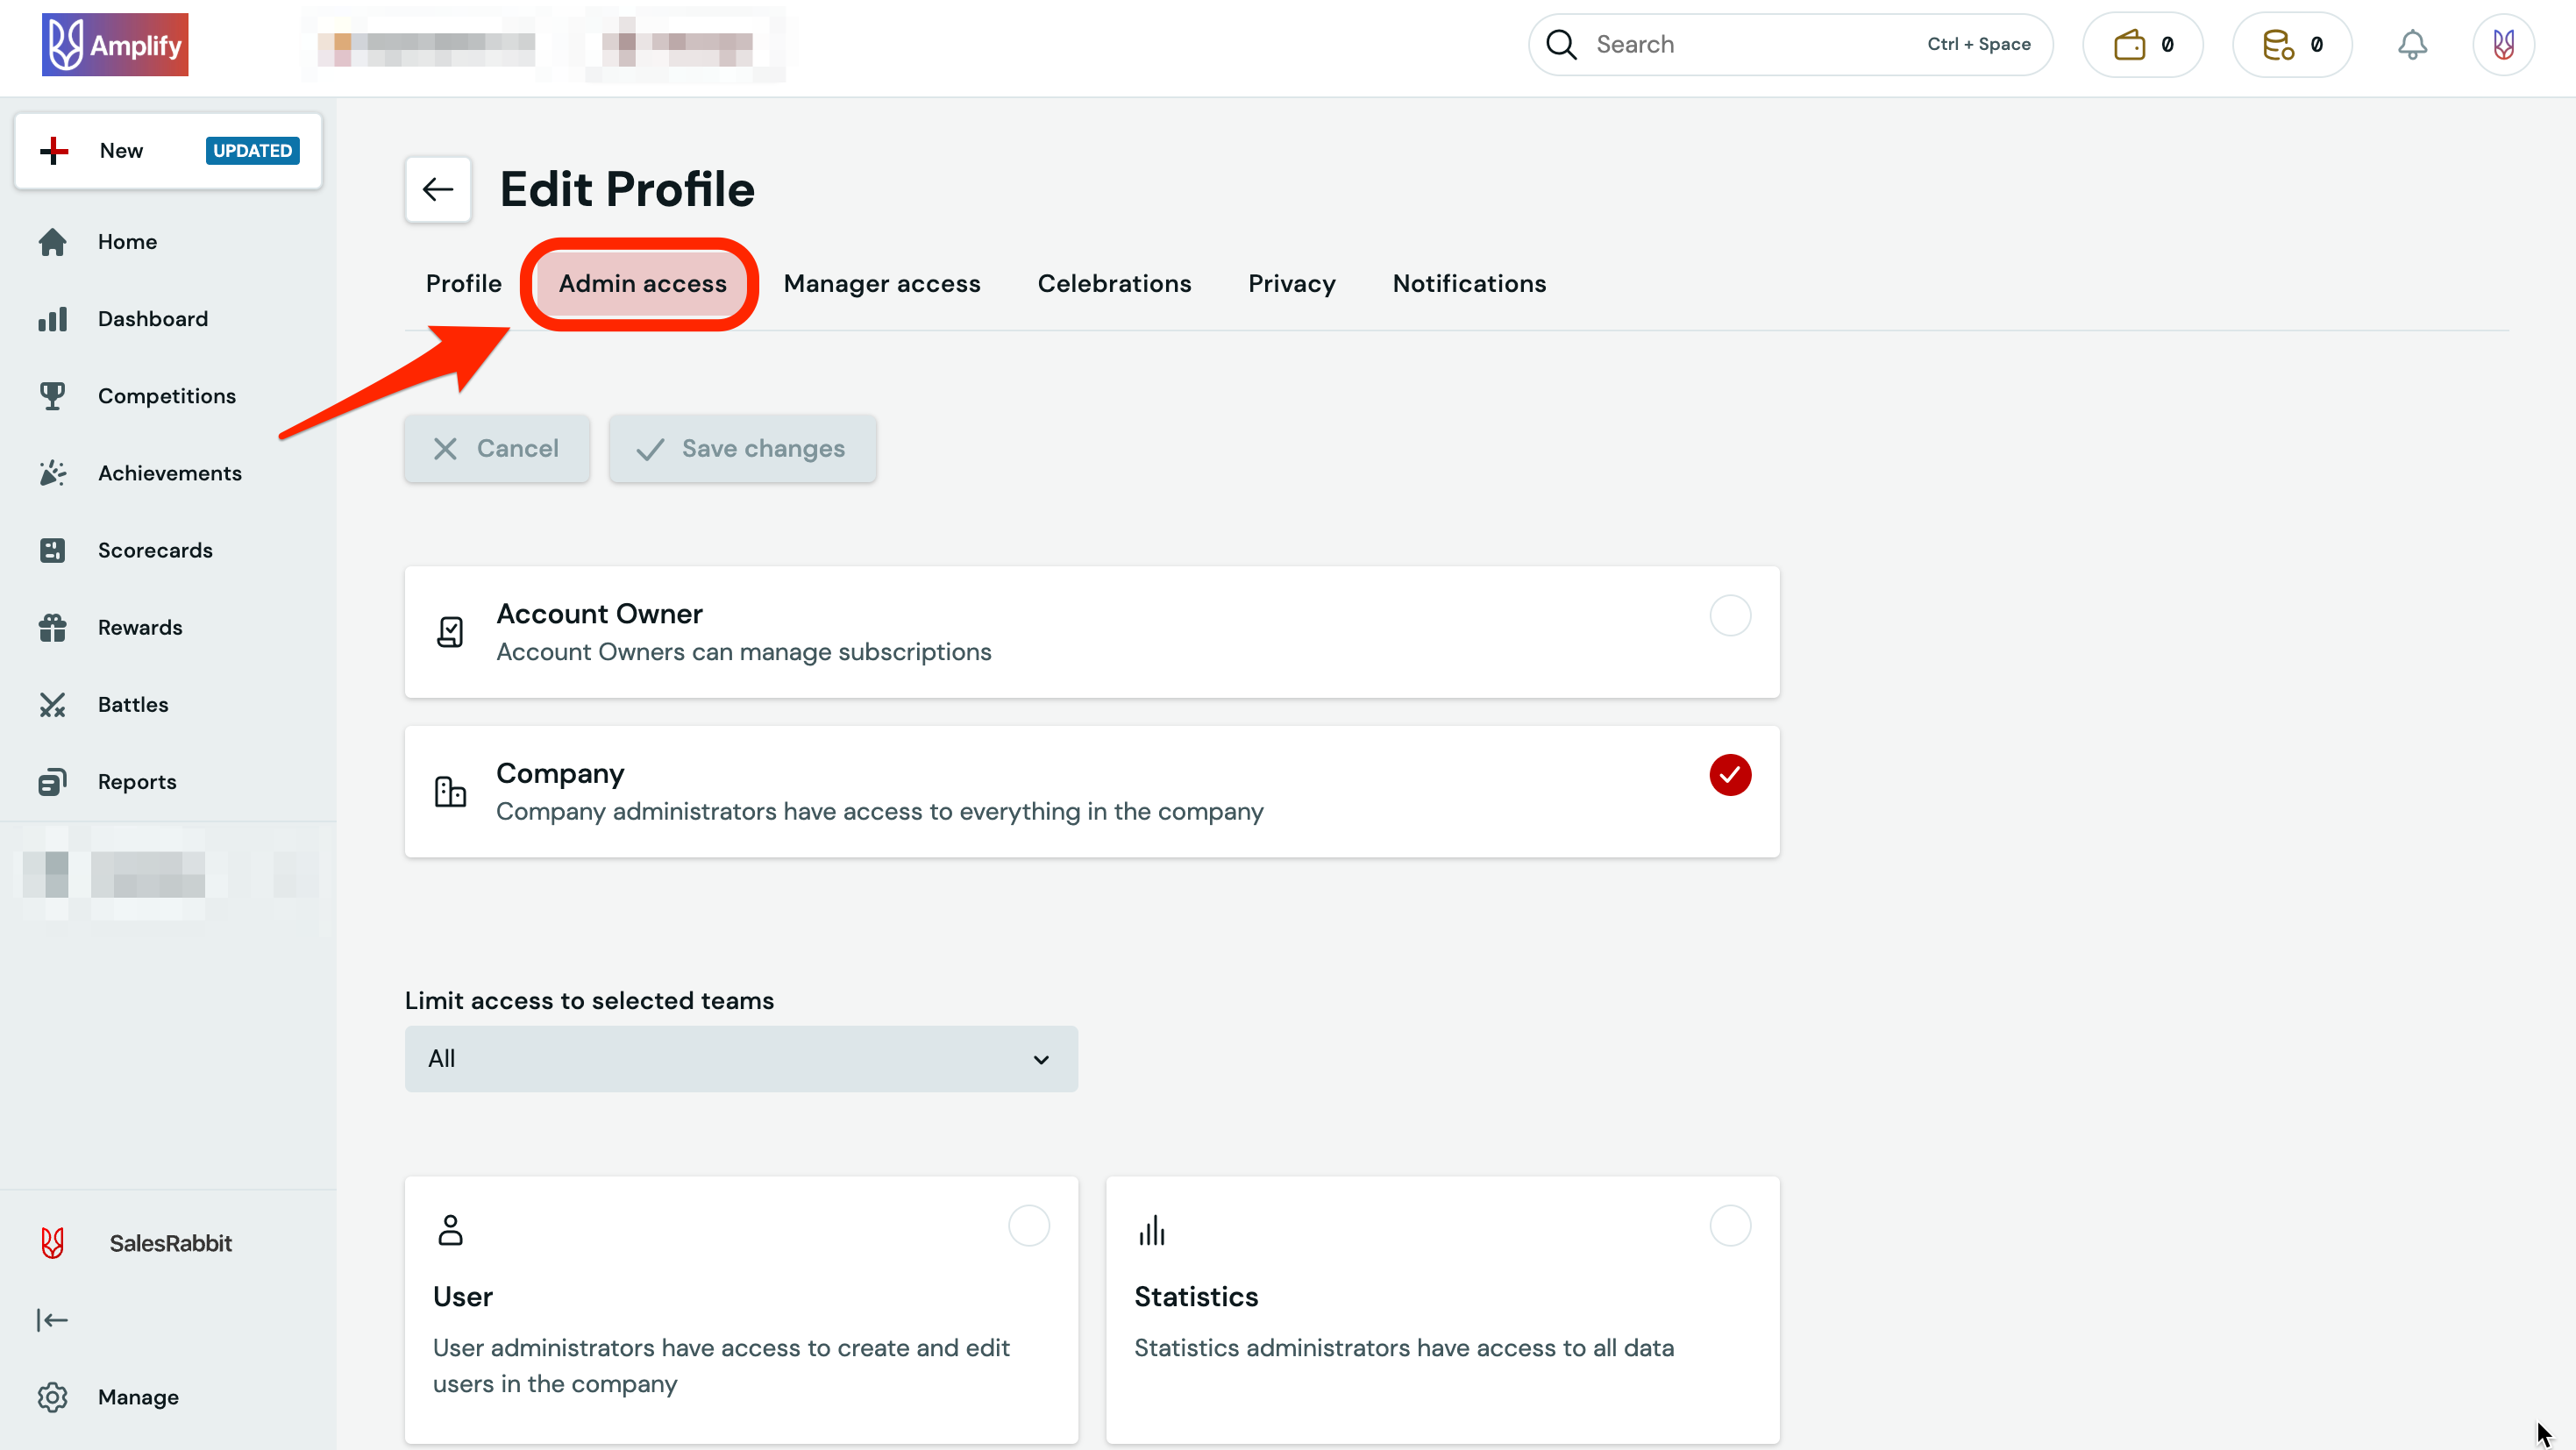
Task: Click the notifications bell icon
Action: (x=2412, y=44)
